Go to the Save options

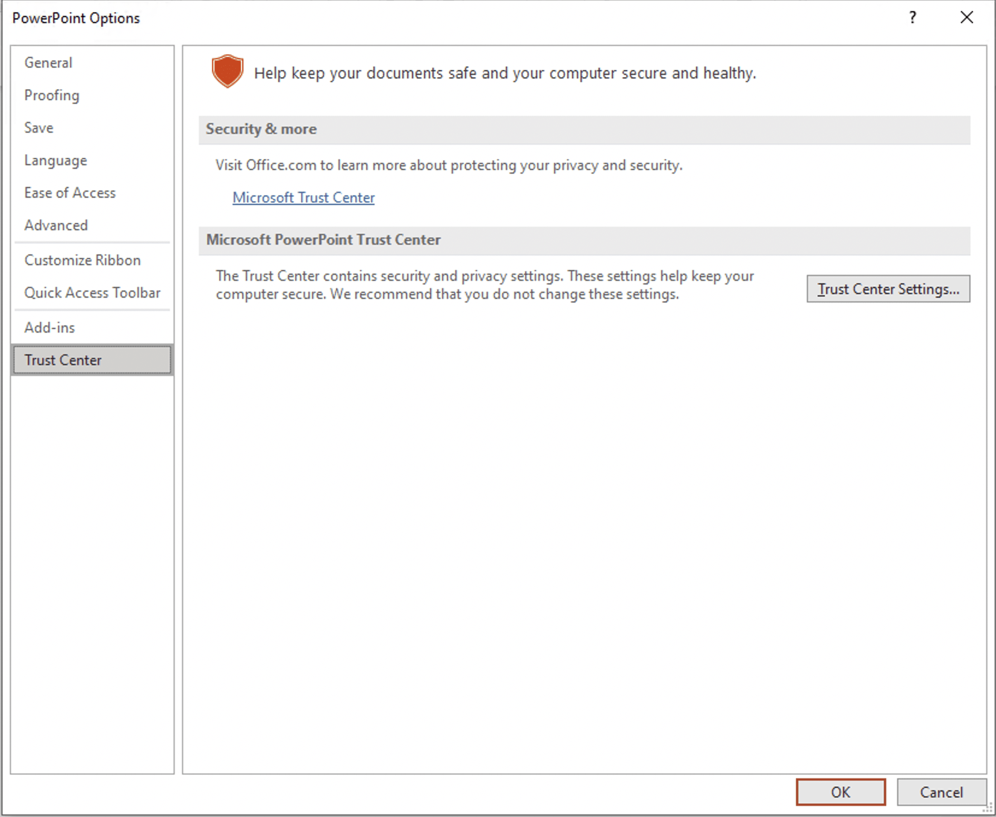pos(92,128)
